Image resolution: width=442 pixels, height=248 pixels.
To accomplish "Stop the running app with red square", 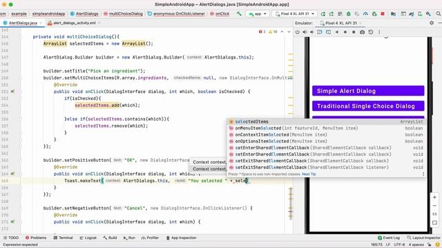I will [x=383, y=14].
